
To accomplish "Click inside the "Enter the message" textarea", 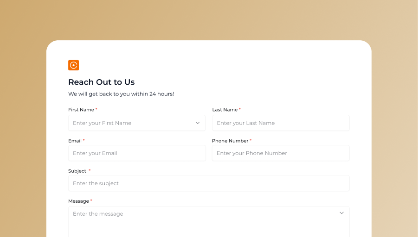I will (209, 222).
